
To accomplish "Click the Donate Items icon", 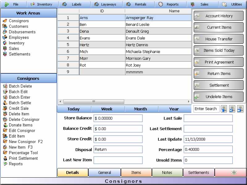I will pos(5,125).
